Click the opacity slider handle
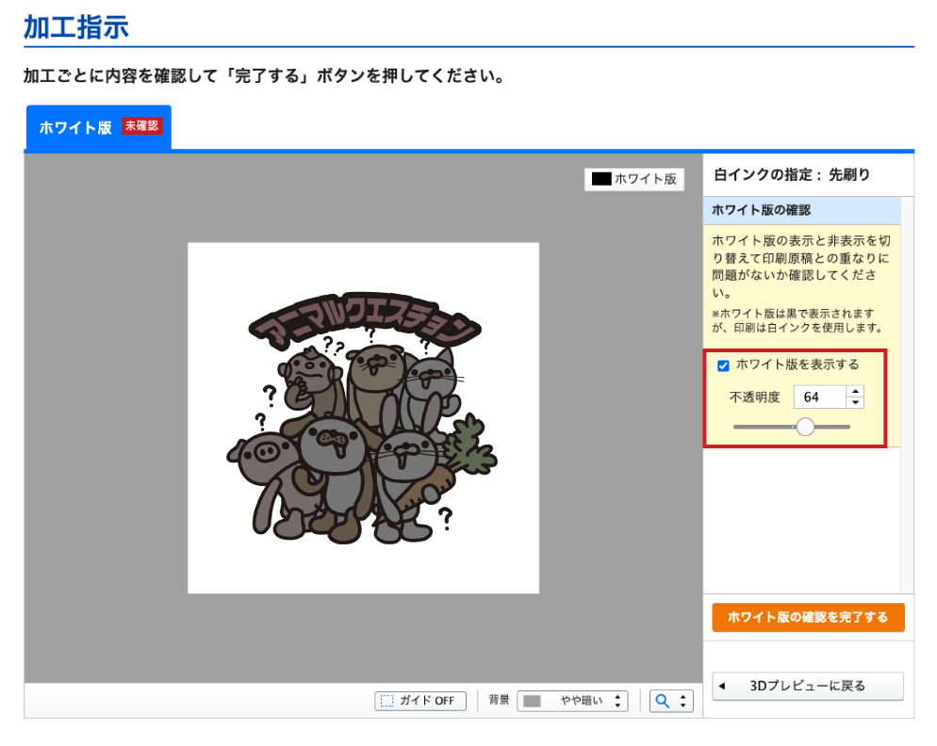 805,427
